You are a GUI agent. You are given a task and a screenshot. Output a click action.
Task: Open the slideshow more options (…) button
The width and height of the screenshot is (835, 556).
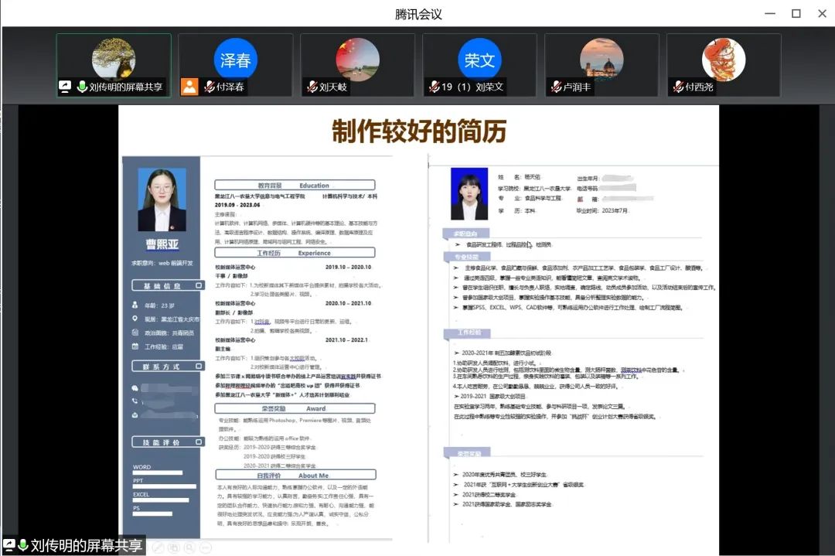(206, 547)
